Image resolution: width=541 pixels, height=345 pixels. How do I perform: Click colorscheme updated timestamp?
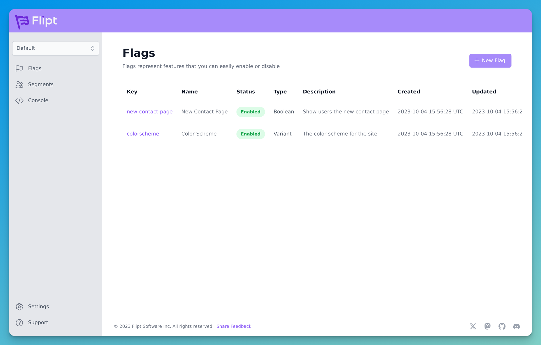(497, 134)
